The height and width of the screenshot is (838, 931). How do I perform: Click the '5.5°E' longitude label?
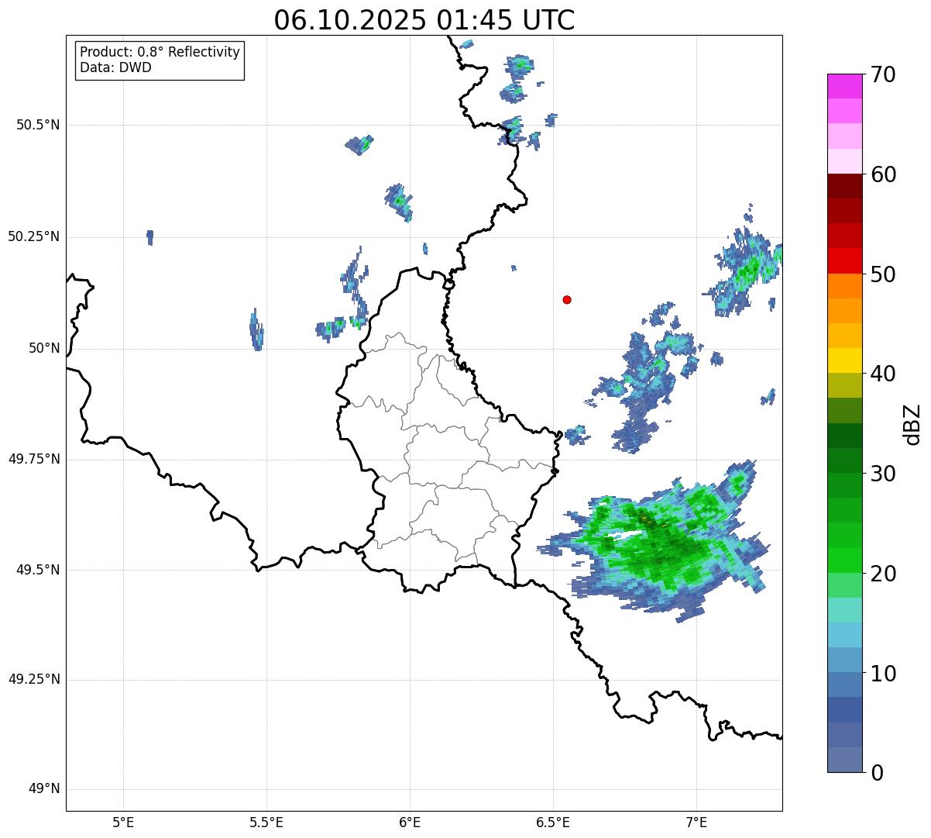pyautogui.click(x=266, y=822)
